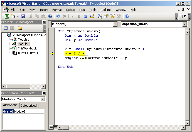This screenshot has width=192, height=132.
Task: Open Debug menu
Action: (70, 10)
